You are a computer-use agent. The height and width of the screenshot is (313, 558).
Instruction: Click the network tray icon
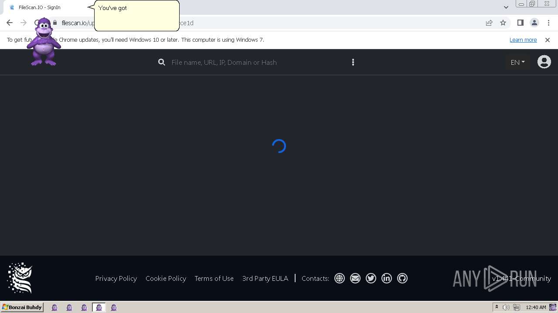click(x=517, y=307)
